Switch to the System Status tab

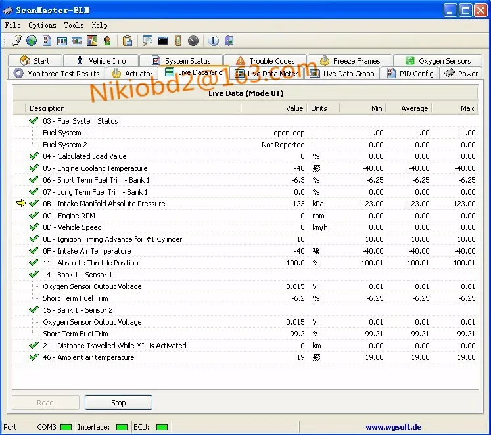point(181,60)
